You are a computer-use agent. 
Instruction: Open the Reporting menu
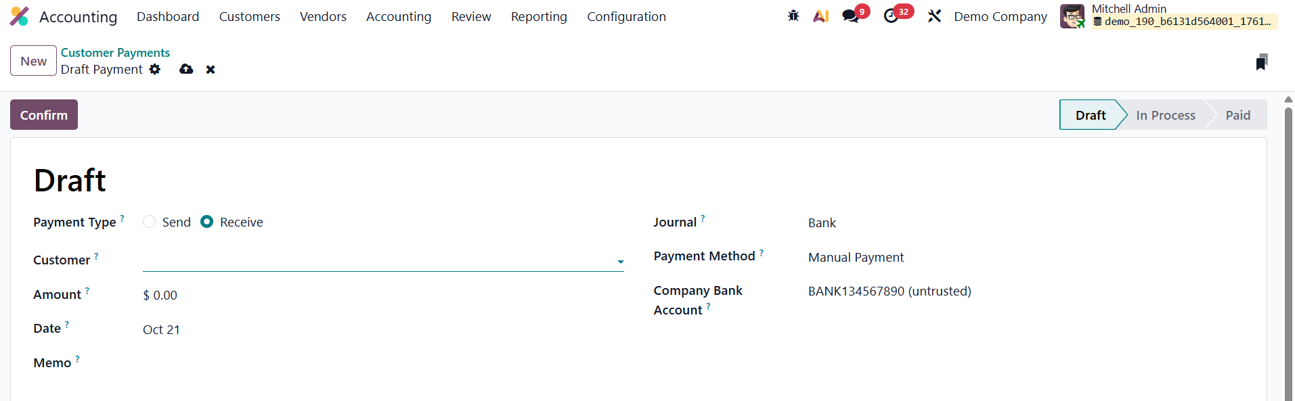(539, 16)
